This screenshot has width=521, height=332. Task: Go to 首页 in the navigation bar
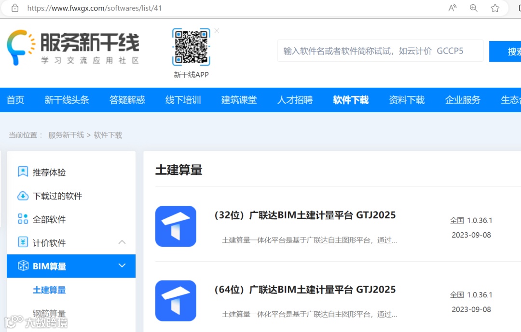[x=15, y=100]
